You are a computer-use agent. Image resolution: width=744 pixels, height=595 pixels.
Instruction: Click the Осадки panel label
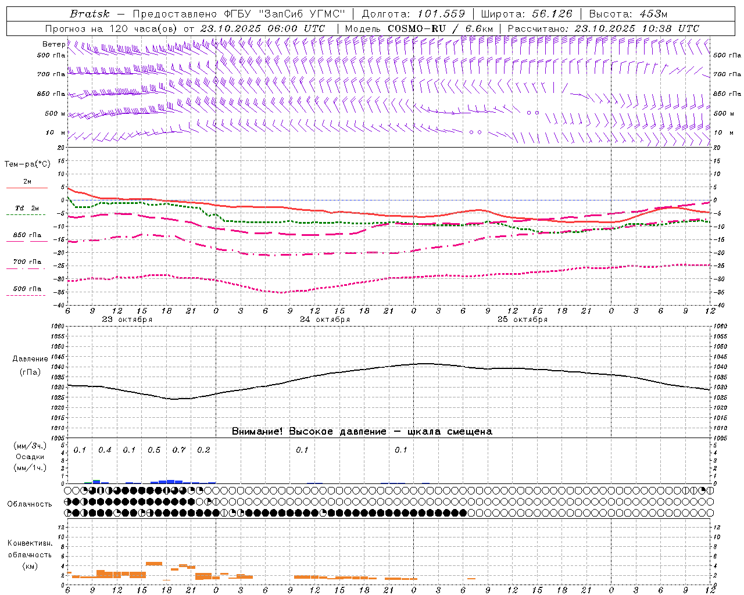tap(30, 457)
